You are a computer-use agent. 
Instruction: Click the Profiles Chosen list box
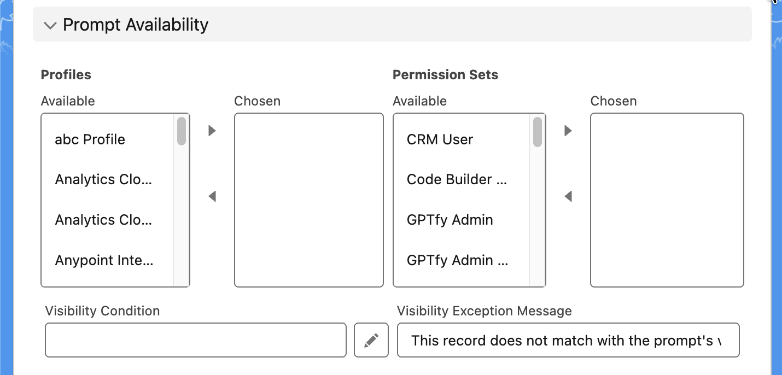tap(308, 200)
